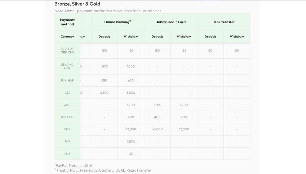The height and width of the screenshot is (174, 306).
Task: Select the 'VND' currency row label
Action: click(67, 129)
